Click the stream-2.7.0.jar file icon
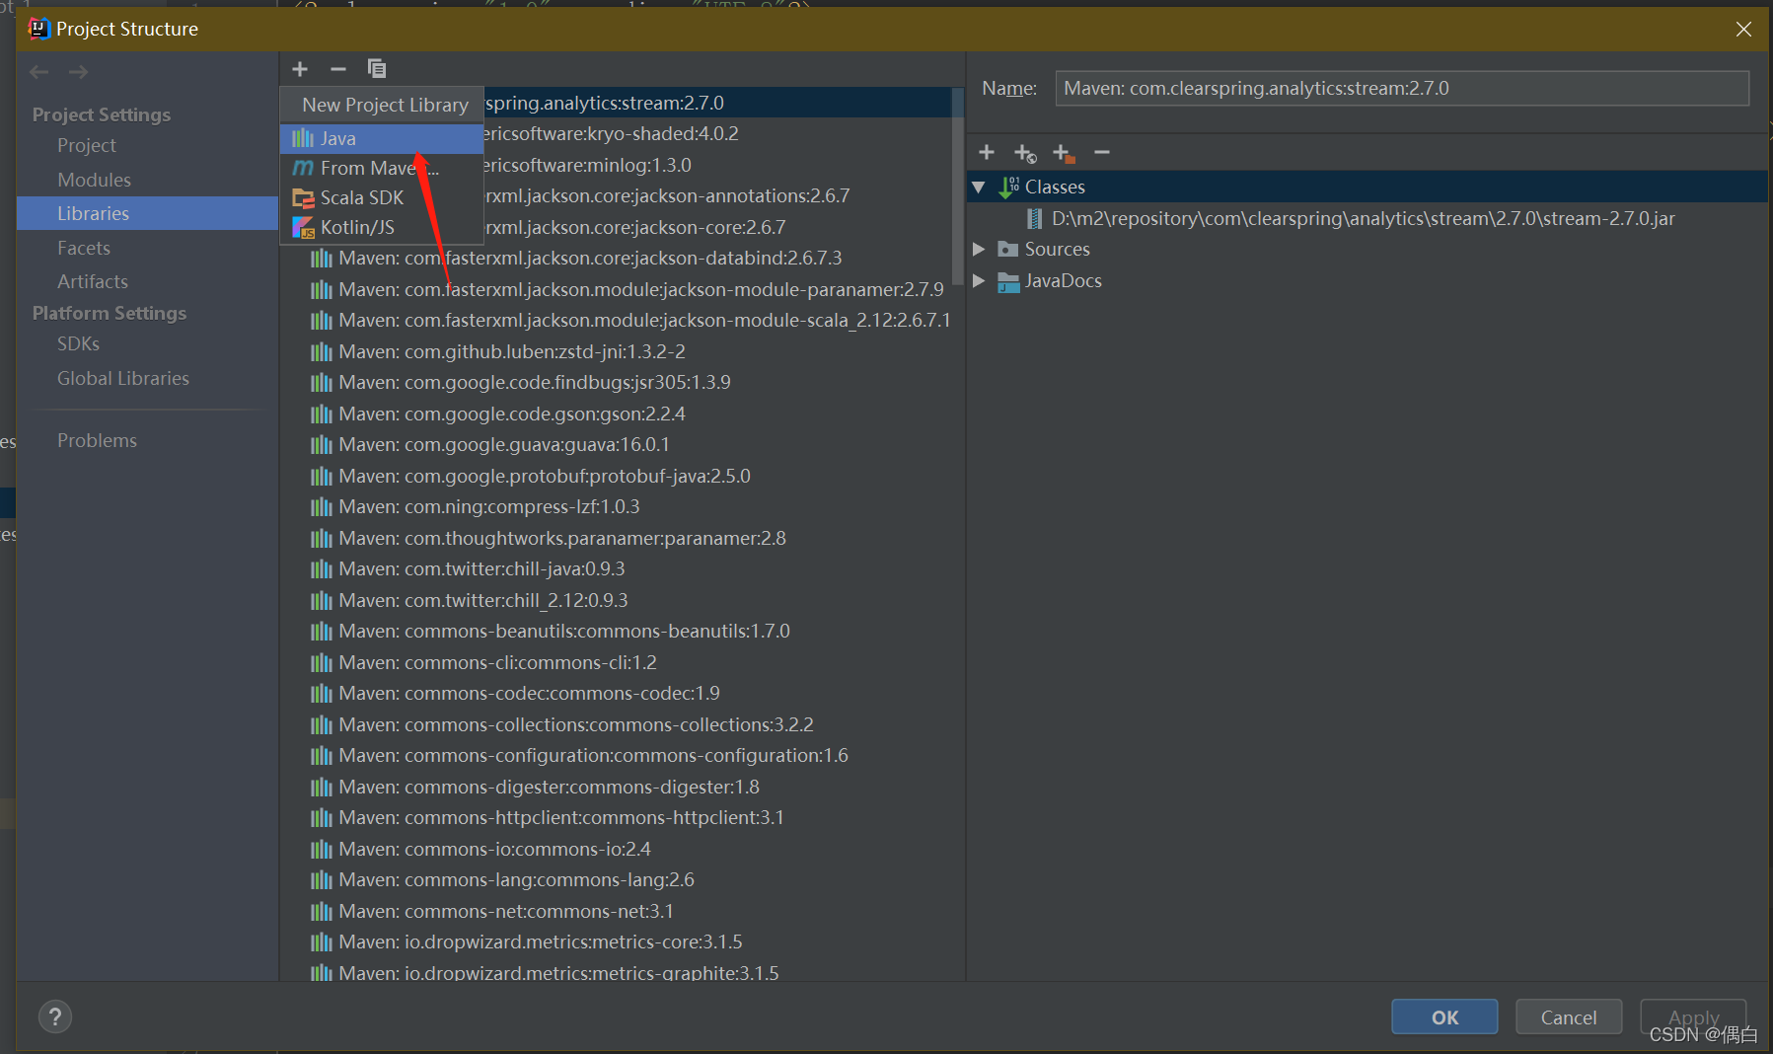1773x1054 pixels. pyautogui.click(x=1034, y=218)
